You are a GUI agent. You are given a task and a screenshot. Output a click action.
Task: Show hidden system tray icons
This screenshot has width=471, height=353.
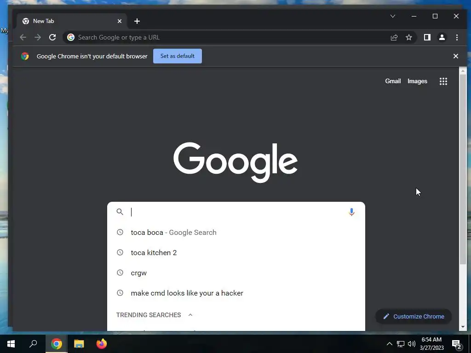click(389, 344)
